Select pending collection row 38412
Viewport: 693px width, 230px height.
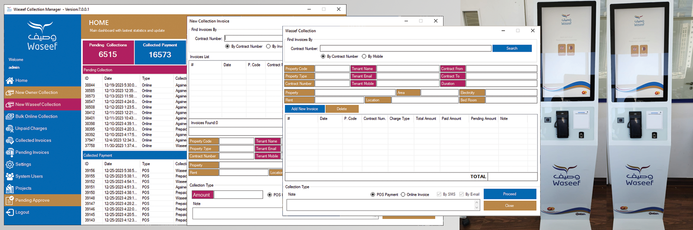[135, 113]
